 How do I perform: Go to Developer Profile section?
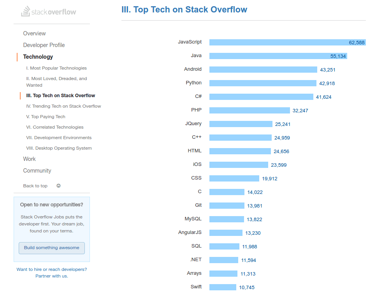[x=44, y=45]
